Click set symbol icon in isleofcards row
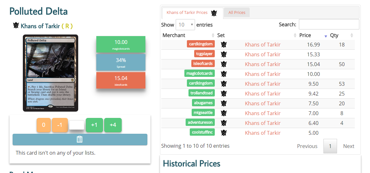The height and width of the screenshot is (173, 370). (x=224, y=64)
